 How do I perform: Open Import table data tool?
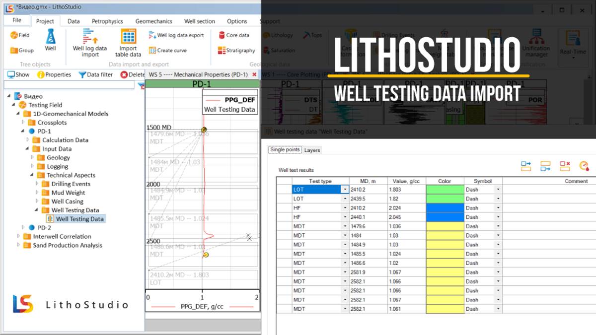(x=128, y=43)
